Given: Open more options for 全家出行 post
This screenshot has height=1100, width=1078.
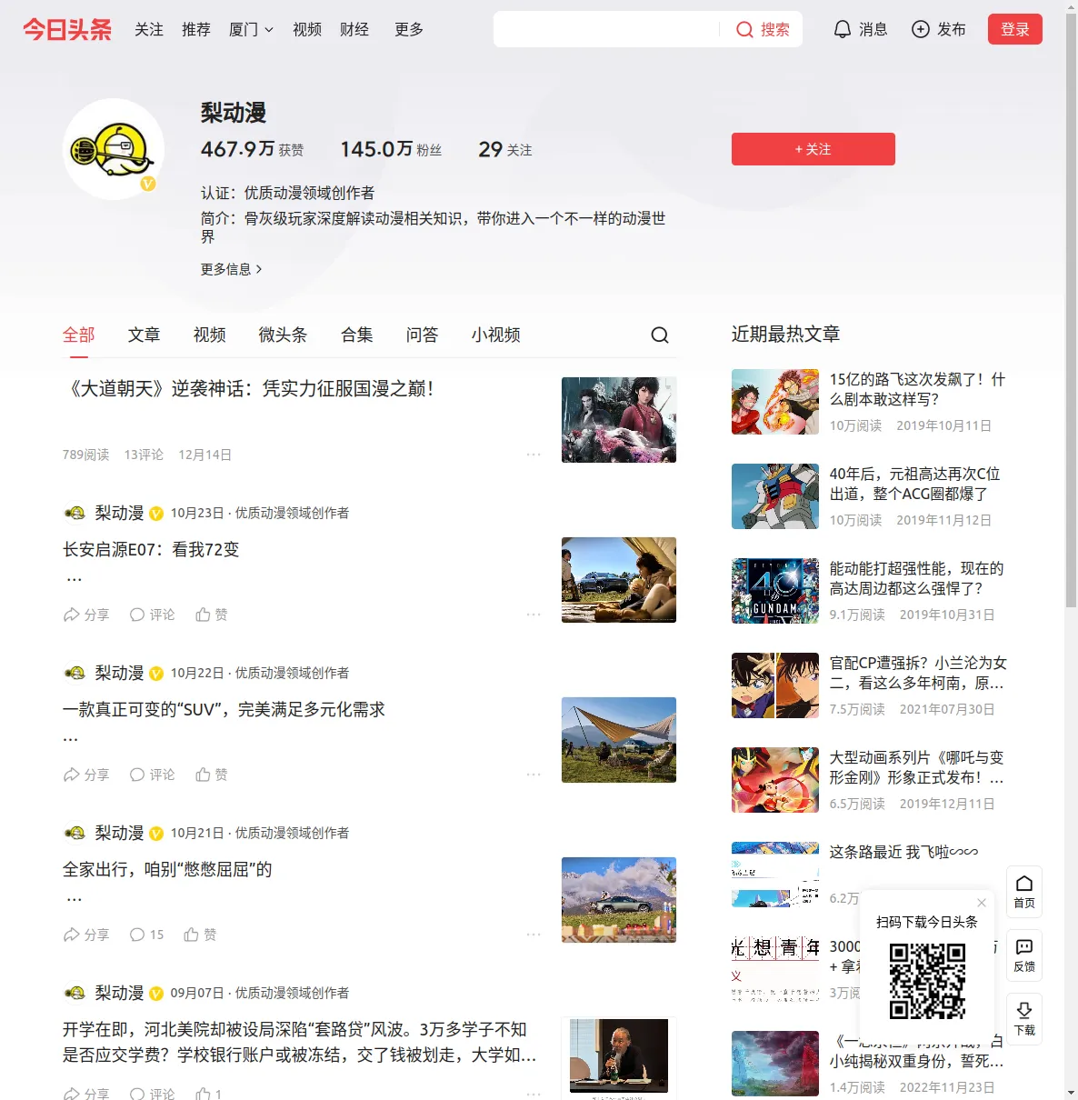Looking at the screenshot, I should [x=534, y=934].
